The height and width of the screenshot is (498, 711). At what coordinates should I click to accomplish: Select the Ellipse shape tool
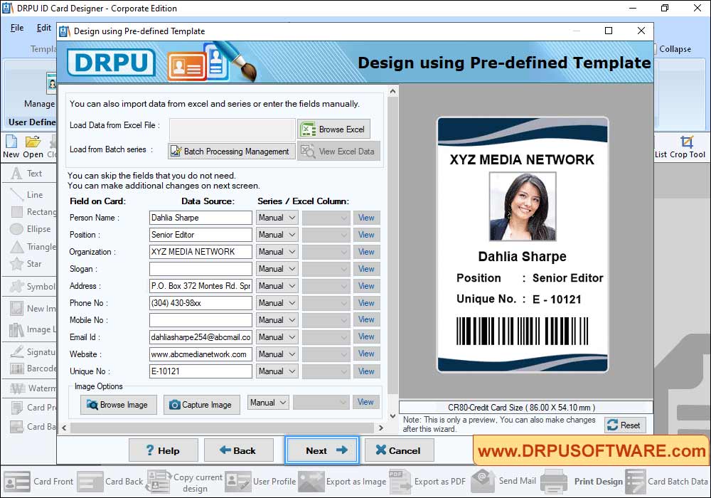[x=30, y=229]
